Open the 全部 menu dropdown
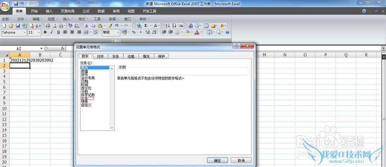The width and height of the screenshot is (386, 167). (7, 19)
